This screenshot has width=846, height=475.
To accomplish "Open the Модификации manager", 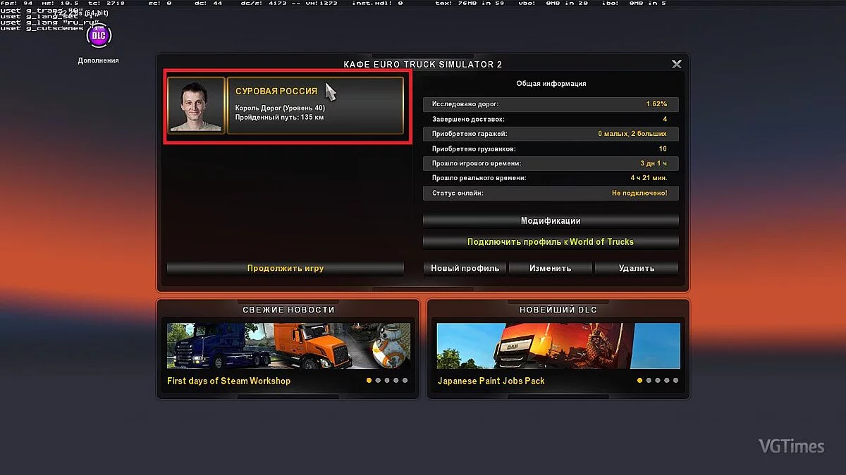I will tap(551, 221).
